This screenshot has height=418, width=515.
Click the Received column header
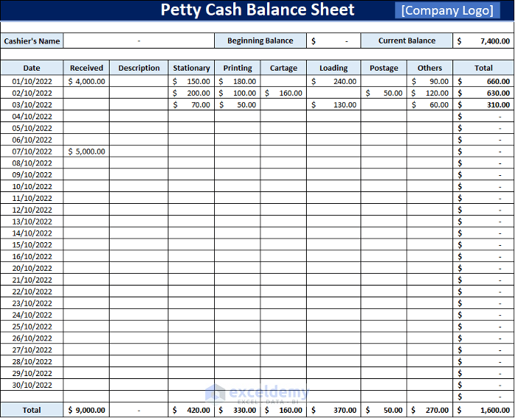(x=86, y=68)
